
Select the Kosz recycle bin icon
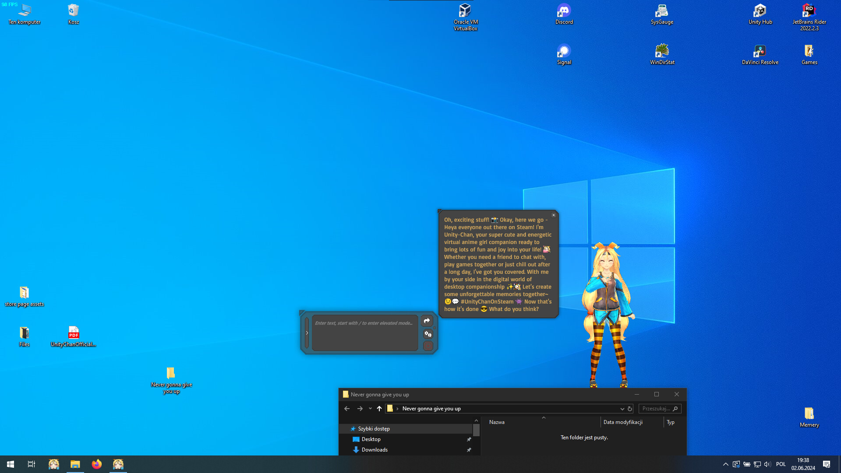[x=74, y=14]
